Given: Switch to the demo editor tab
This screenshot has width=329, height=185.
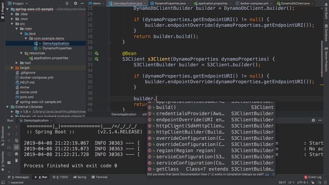Looking at the screenshot, I should 96,4.
